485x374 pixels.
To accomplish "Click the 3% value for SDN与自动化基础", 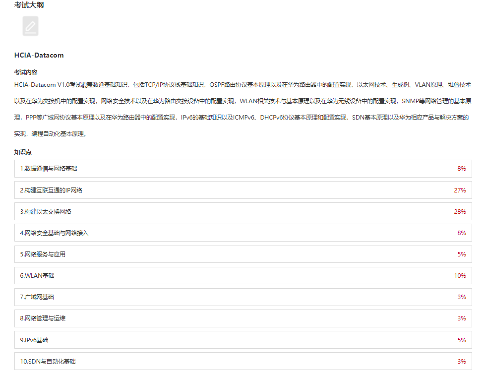I will pyautogui.click(x=462, y=361).
